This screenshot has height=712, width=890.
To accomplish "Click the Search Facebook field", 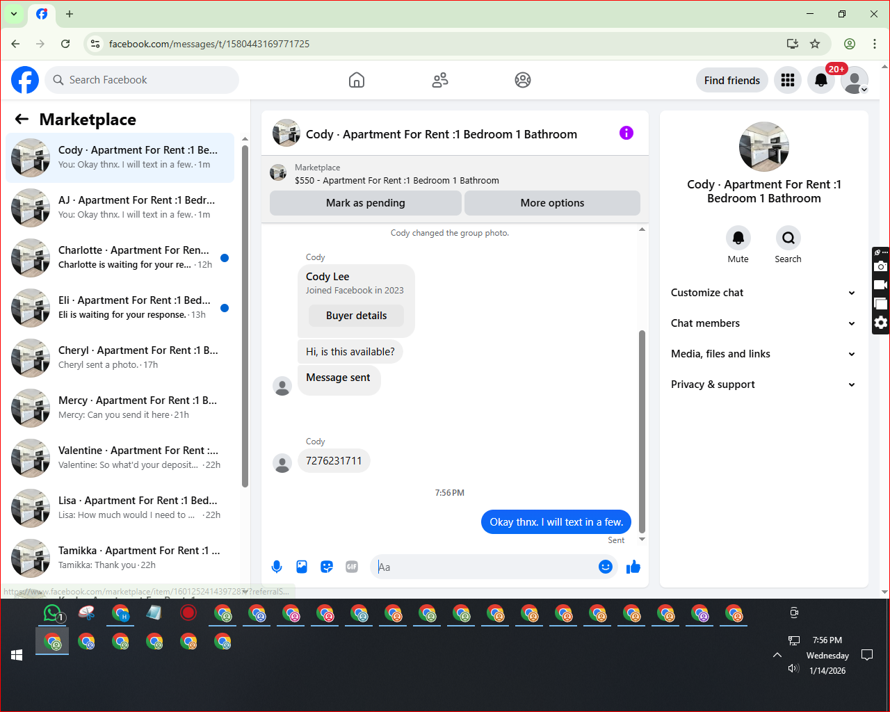I will [142, 80].
